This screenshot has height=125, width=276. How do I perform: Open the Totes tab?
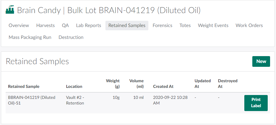click(185, 26)
